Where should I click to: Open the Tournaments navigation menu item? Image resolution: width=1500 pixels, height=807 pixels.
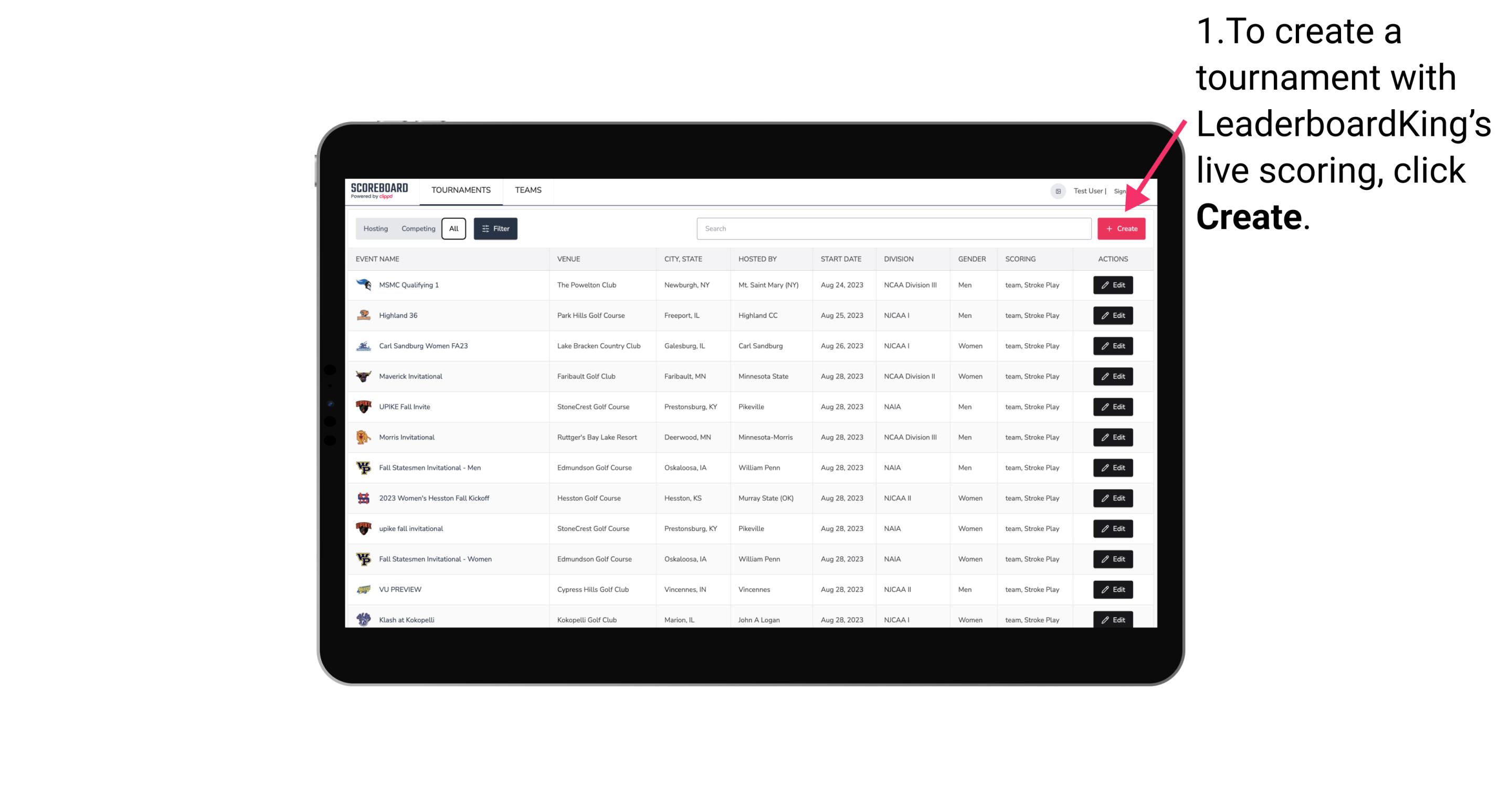[461, 190]
